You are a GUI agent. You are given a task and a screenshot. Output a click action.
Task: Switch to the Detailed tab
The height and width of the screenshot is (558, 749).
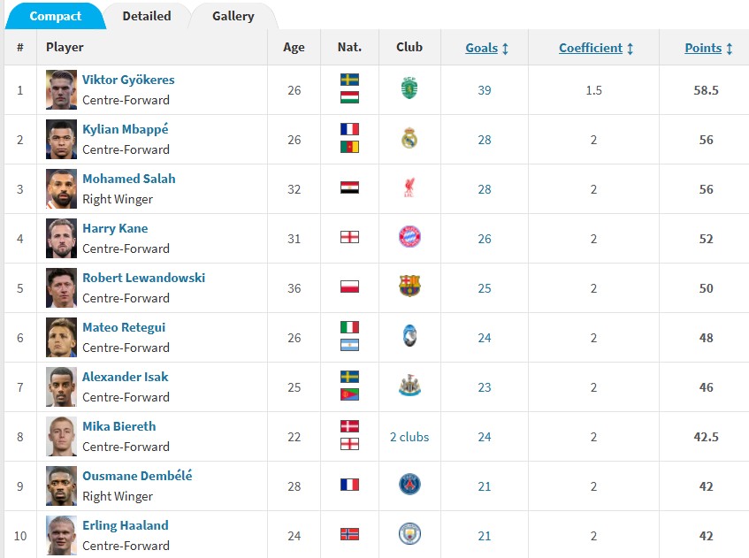(147, 16)
